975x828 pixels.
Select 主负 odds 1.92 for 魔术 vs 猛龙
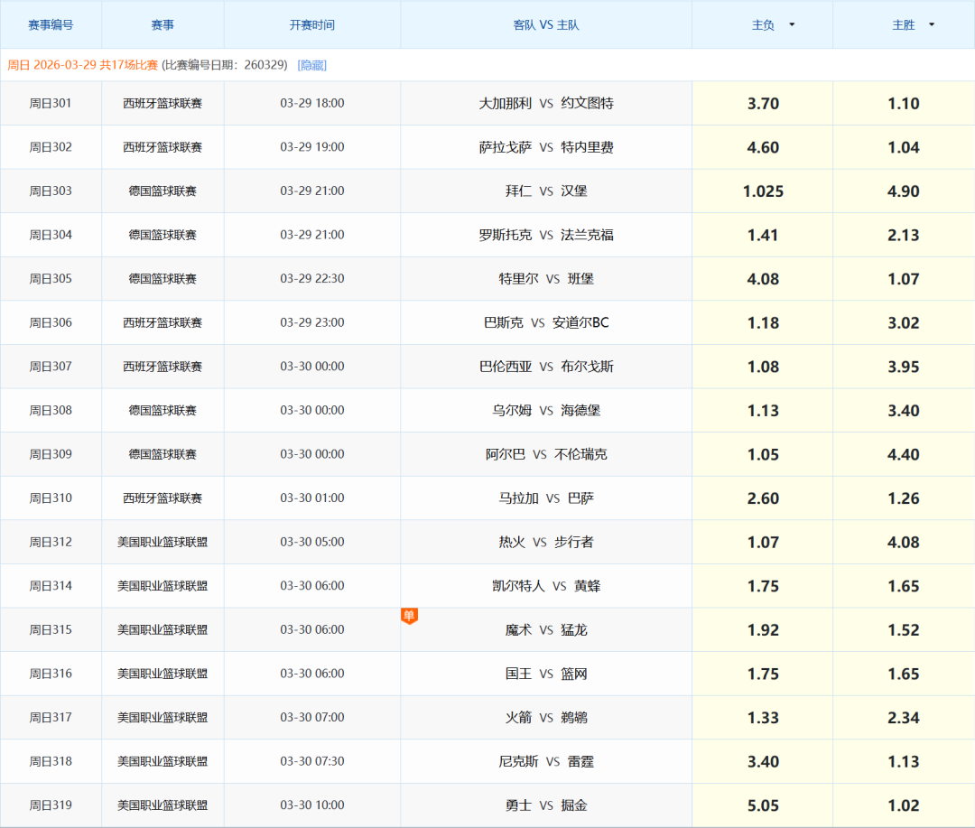tap(763, 629)
